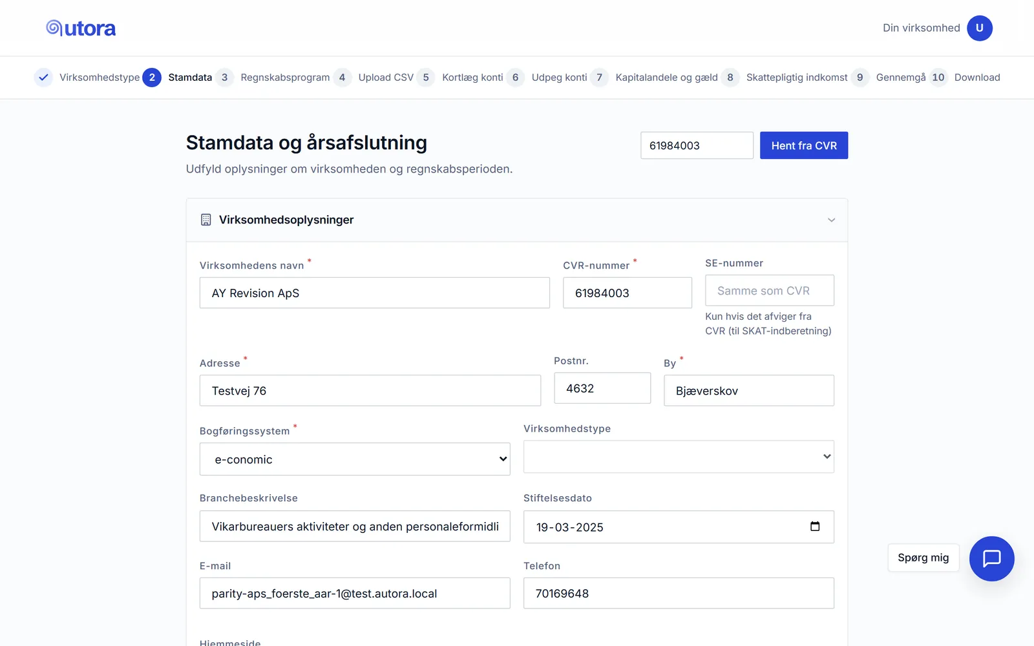
Task: Click the SE-nummer field
Action: point(770,291)
